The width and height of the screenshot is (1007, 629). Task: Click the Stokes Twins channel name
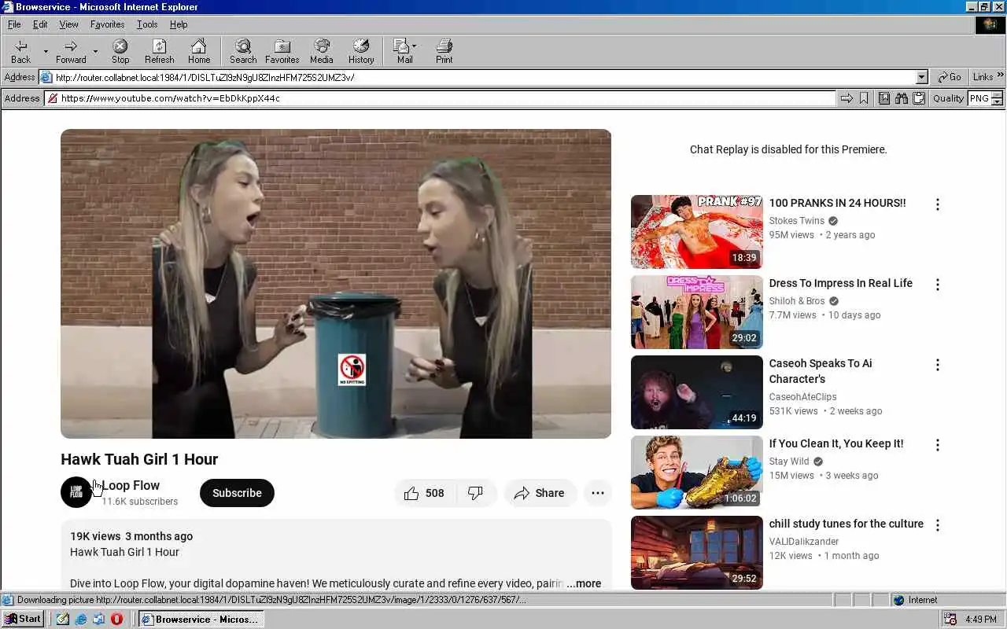797,221
